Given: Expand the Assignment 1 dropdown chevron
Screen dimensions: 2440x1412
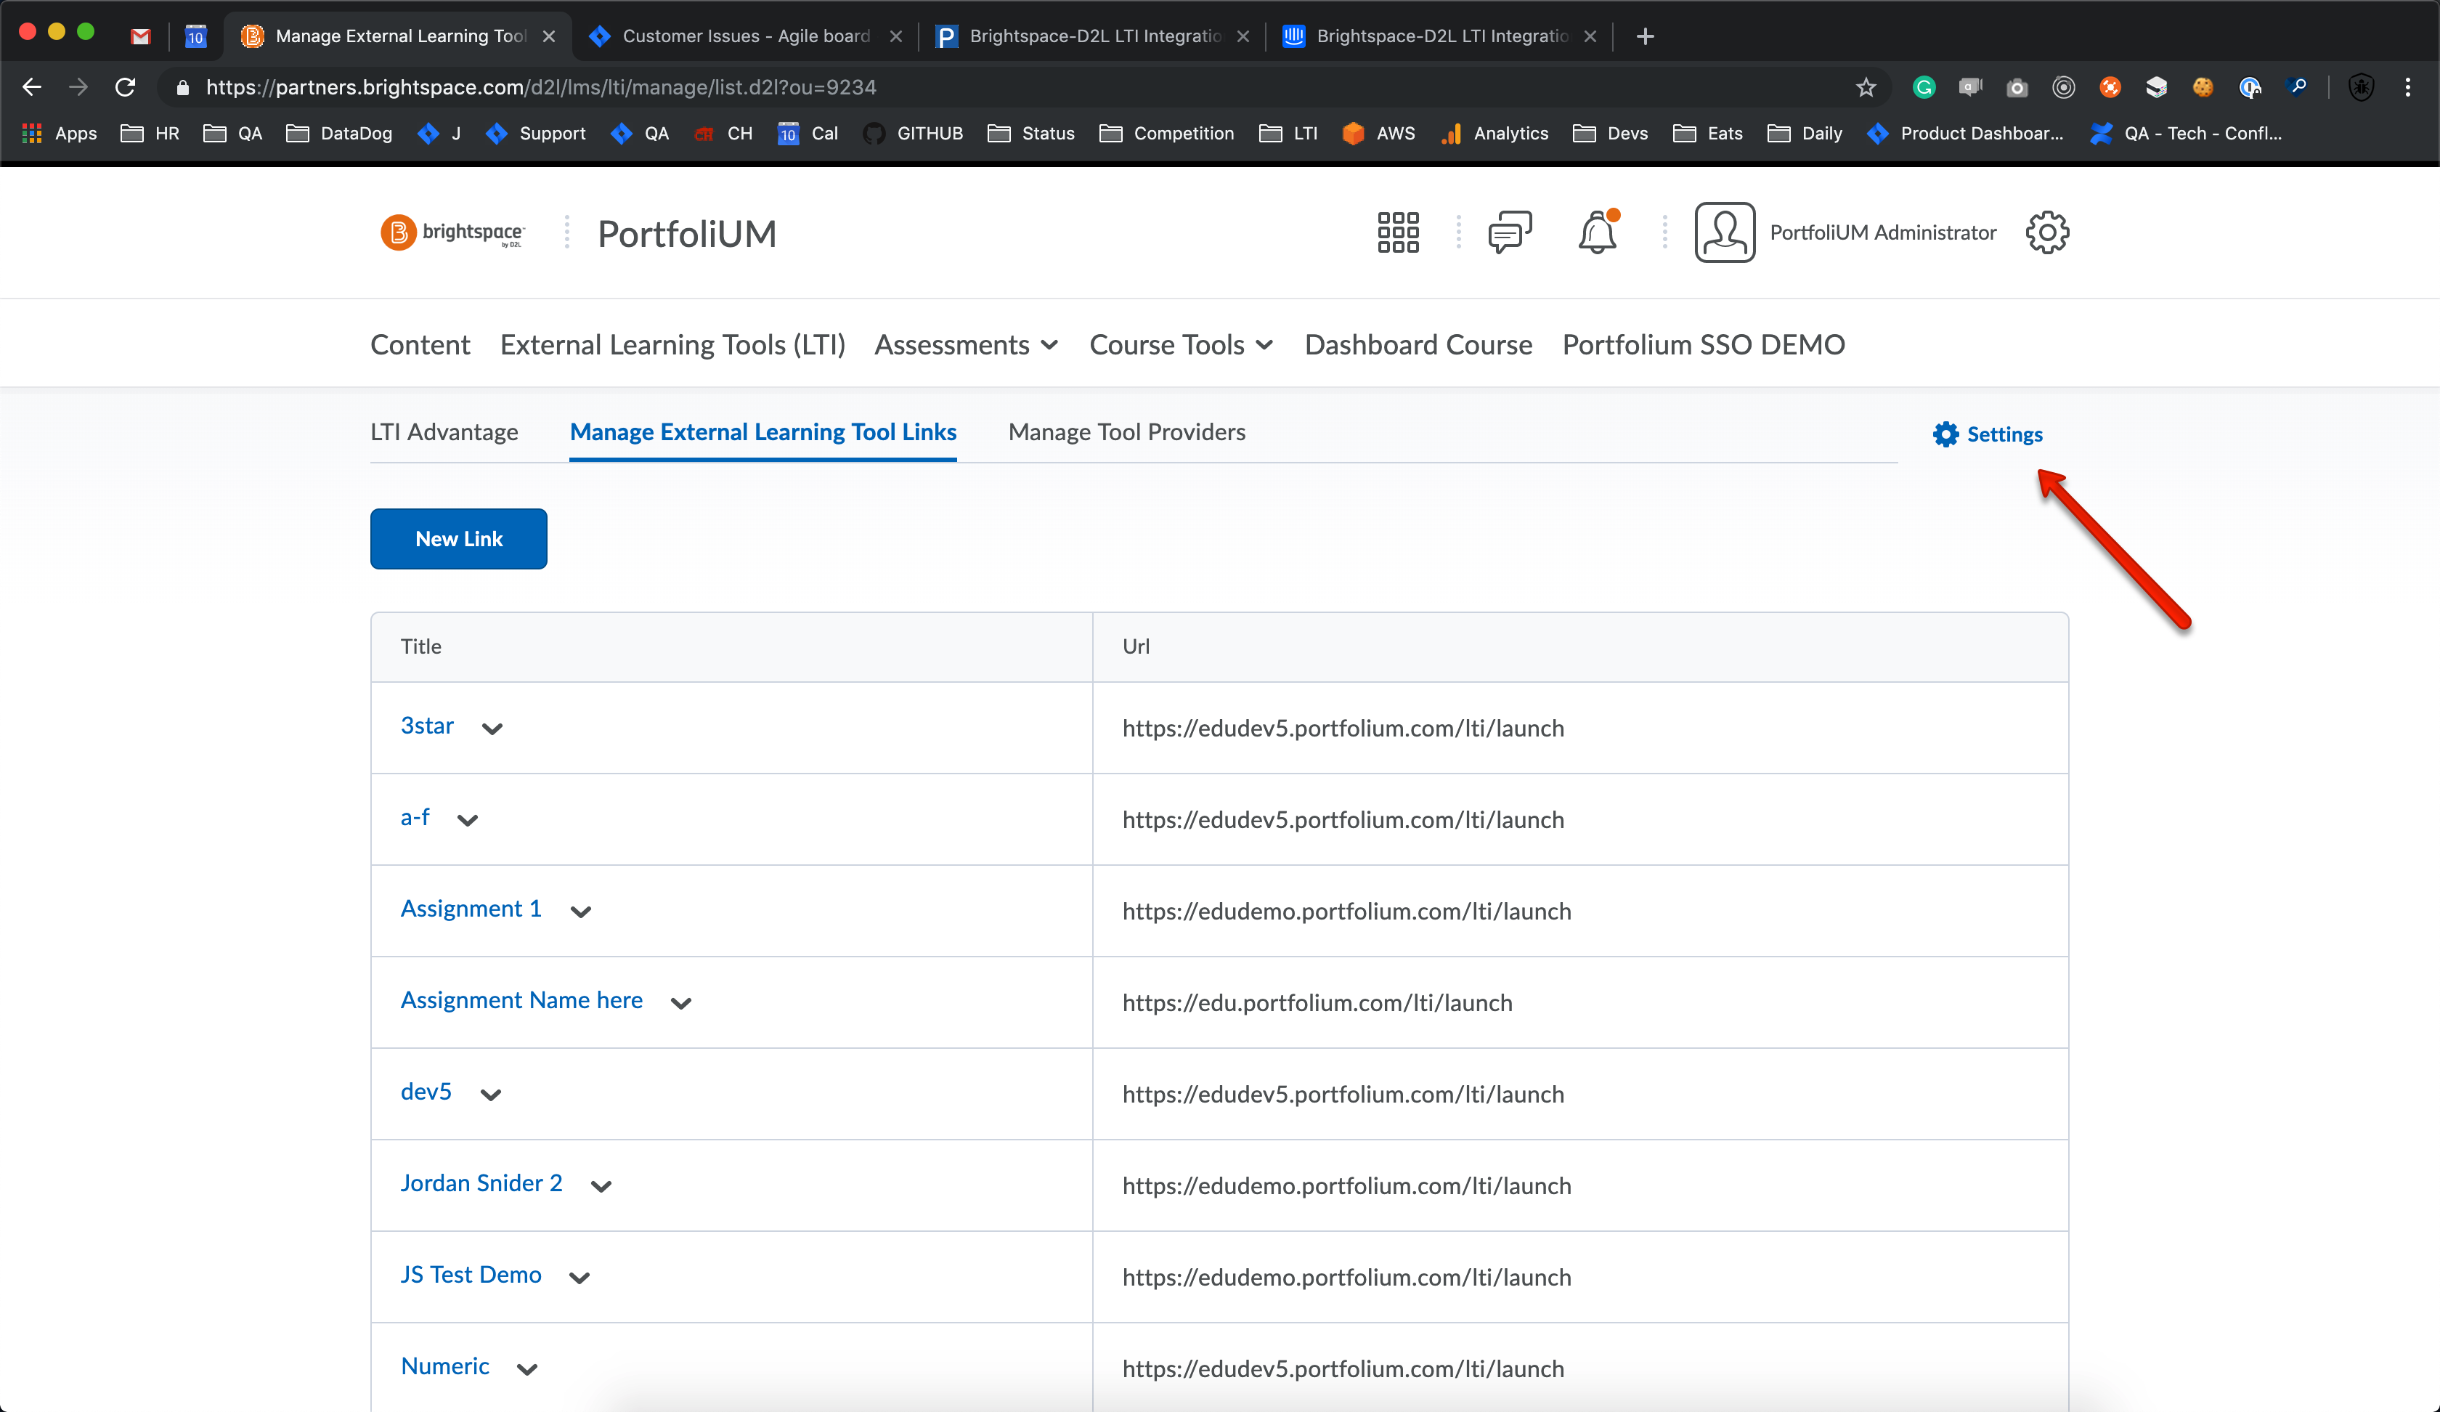Looking at the screenshot, I should [x=580, y=912].
